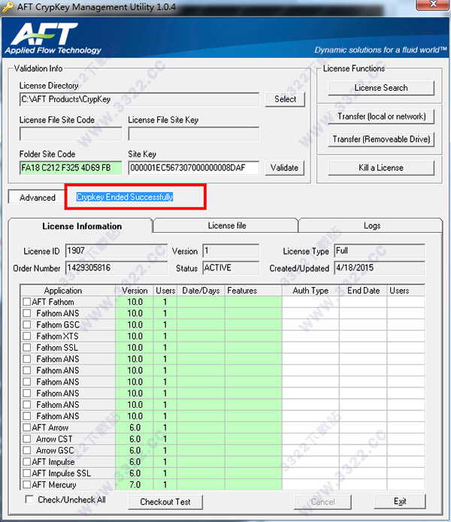The width and height of the screenshot is (451, 522).
Task: Click the Exit button
Action: (x=400, y=502)
